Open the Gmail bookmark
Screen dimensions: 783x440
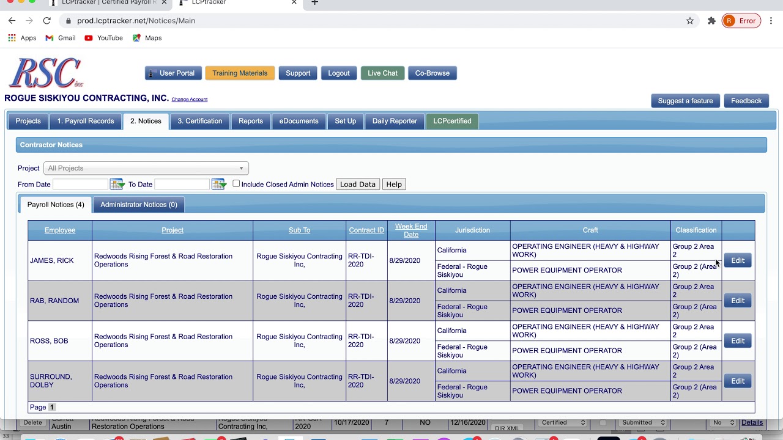[60, 38]
